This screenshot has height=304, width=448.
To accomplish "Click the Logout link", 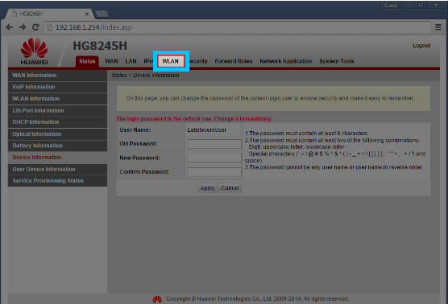I will [x=421, y=46].
